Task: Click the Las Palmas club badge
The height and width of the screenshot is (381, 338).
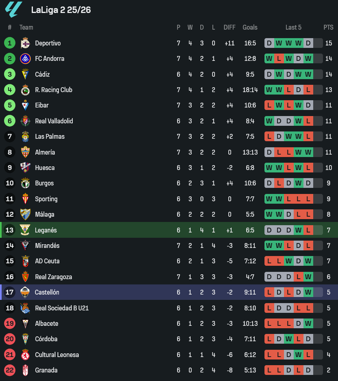Action: click(25, 136)
